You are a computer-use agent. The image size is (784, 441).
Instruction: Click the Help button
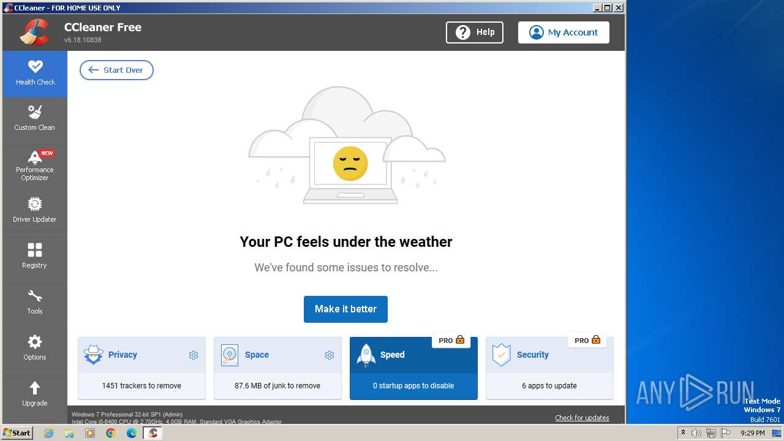[475, 32]
